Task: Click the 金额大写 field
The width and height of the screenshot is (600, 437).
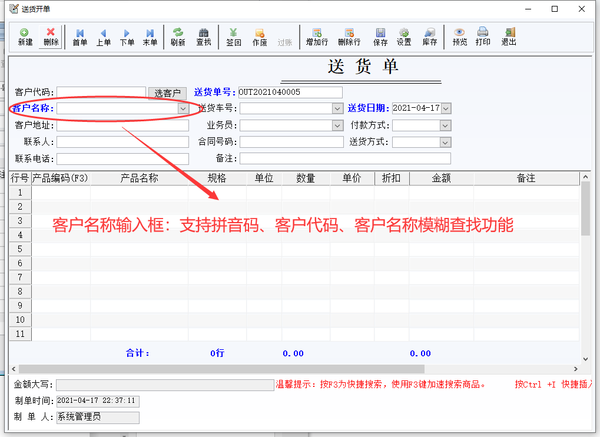Action: tap(165, 385)
